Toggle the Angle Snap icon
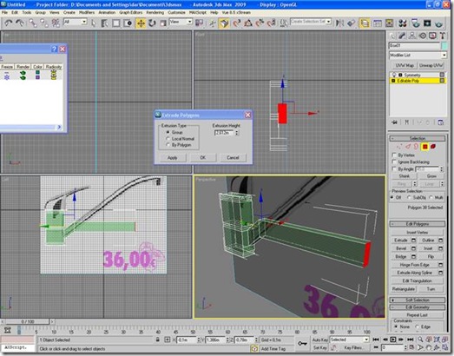454x356 pixels. point(248,23)
